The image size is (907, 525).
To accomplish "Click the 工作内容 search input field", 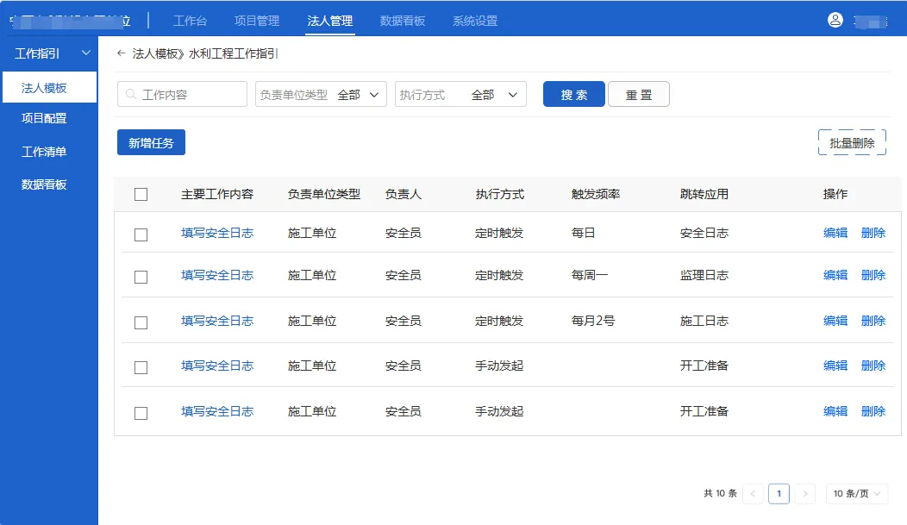I will tap(182, 94).
